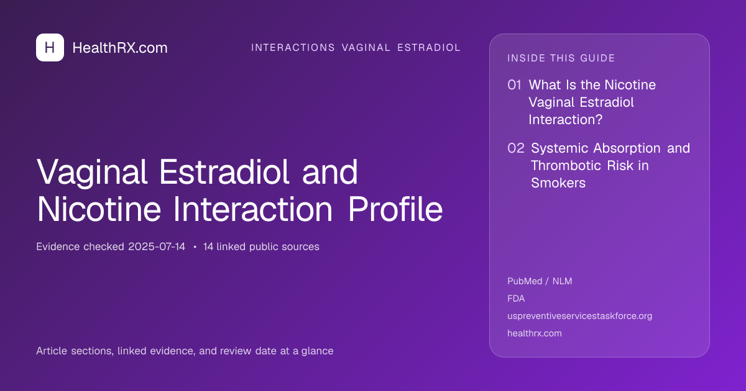
Task: Click the 'Vaginal Estradiol and Nicotine Interaction Profile' headline
Action: point(240,191)
